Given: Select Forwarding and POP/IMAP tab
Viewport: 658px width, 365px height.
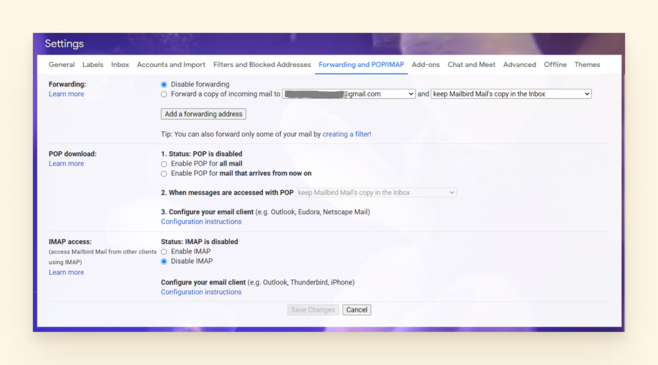Looking at the screenshot, I should pyautogui.click(x=361, y=65).
